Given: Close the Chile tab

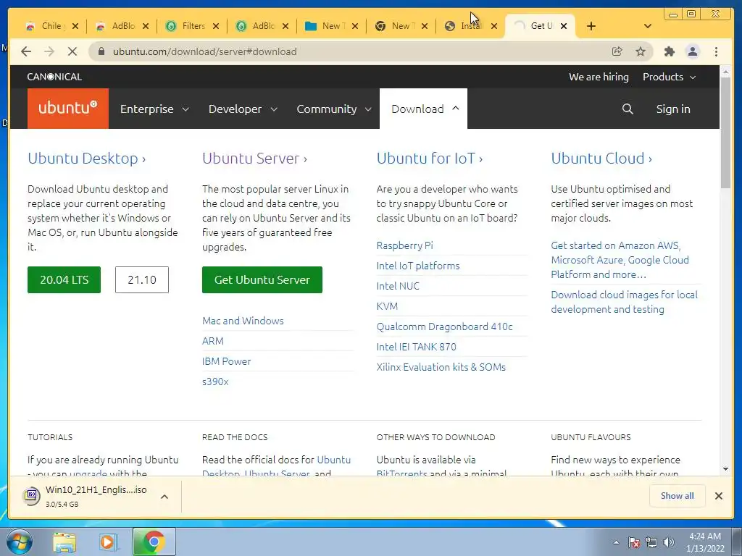Looking at the screenshot, I should pyautogui.click(x=75, y=26).
